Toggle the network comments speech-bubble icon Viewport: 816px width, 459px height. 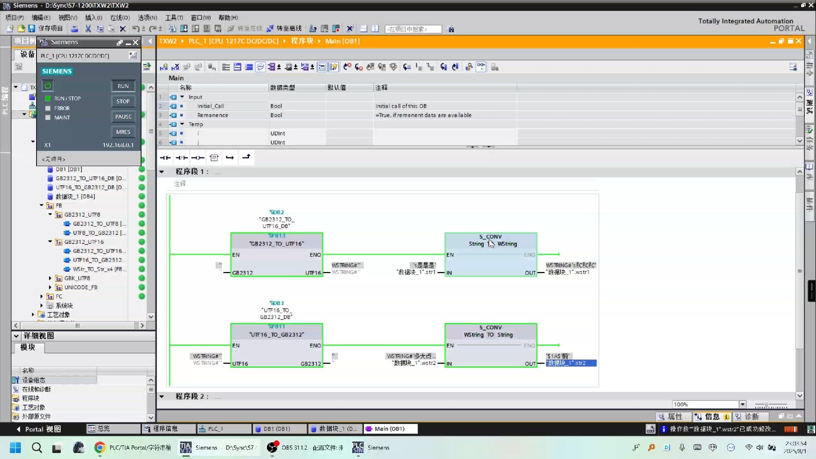point(260,67)
